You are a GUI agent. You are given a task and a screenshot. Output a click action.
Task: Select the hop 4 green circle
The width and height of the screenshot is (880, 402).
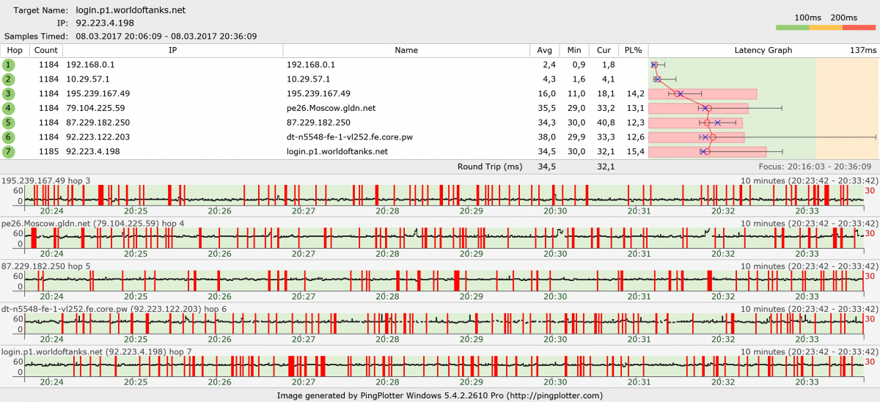9,108
